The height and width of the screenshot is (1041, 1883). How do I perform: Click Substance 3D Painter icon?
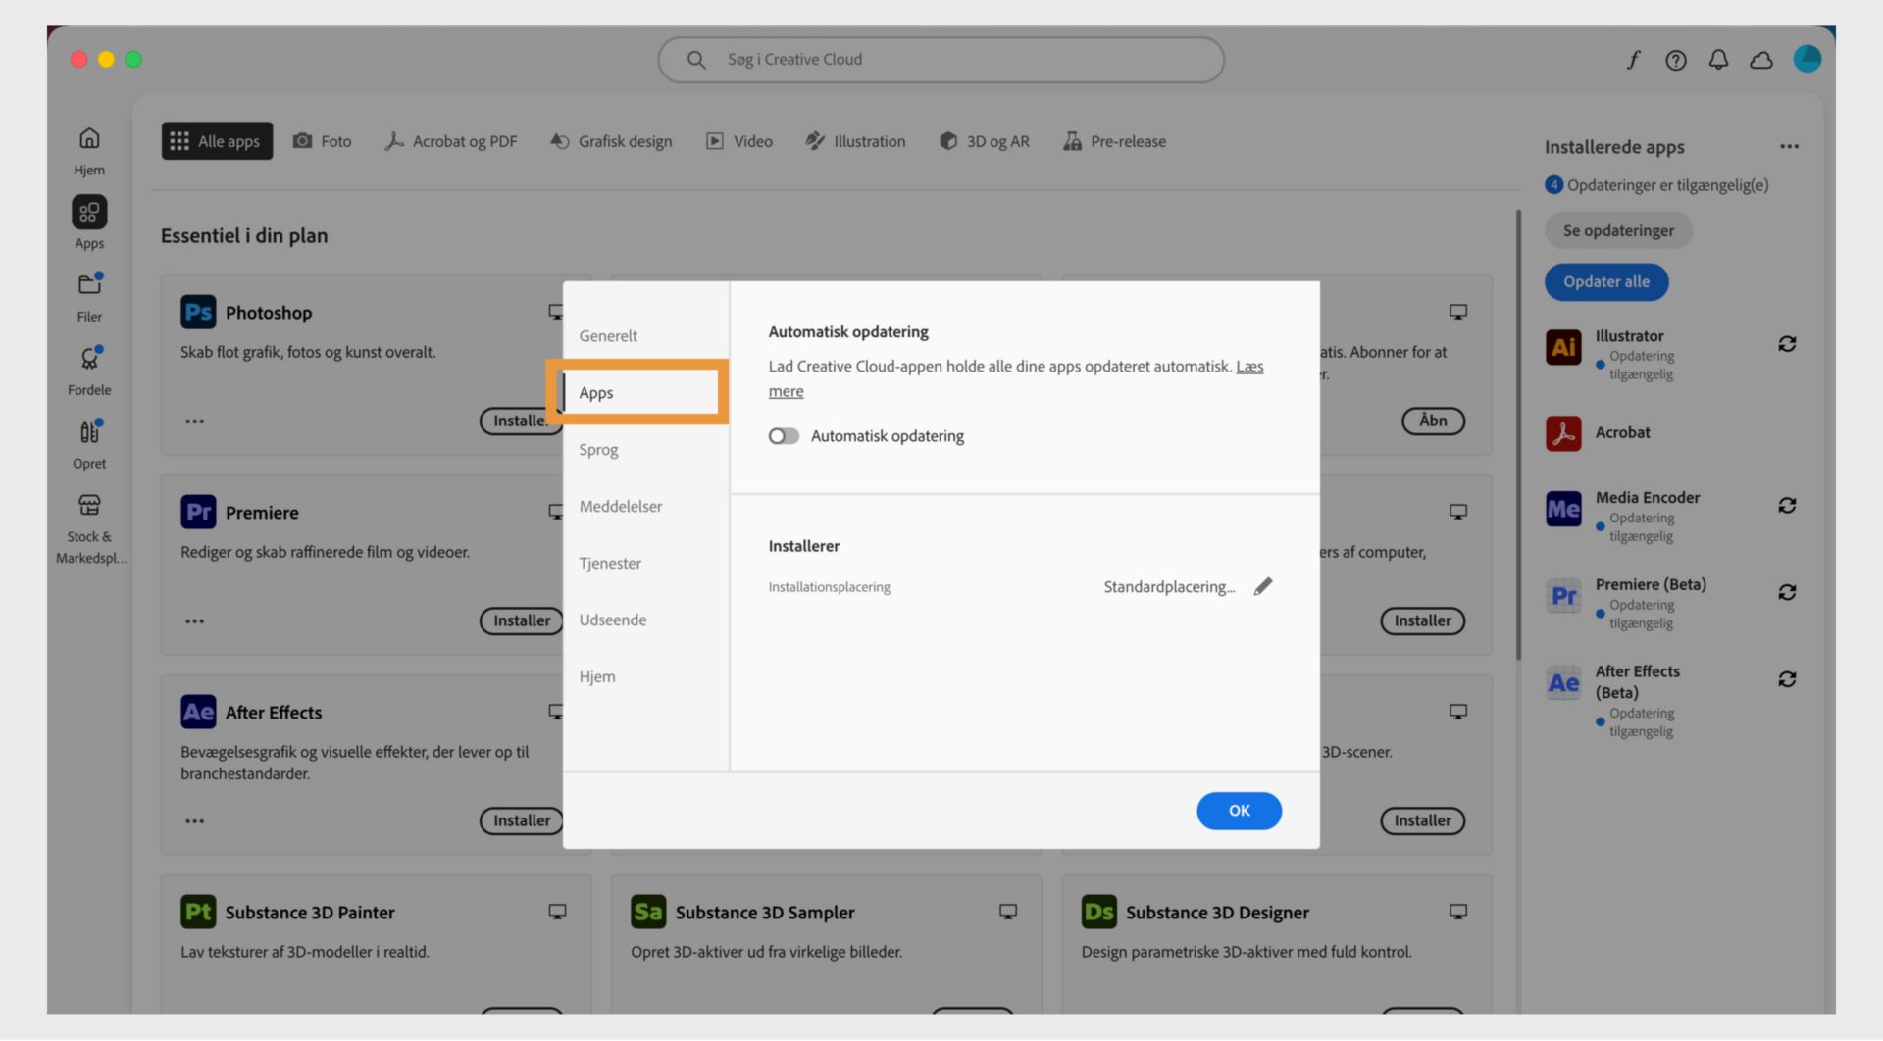pyautogui.click(x=198, y=912)
